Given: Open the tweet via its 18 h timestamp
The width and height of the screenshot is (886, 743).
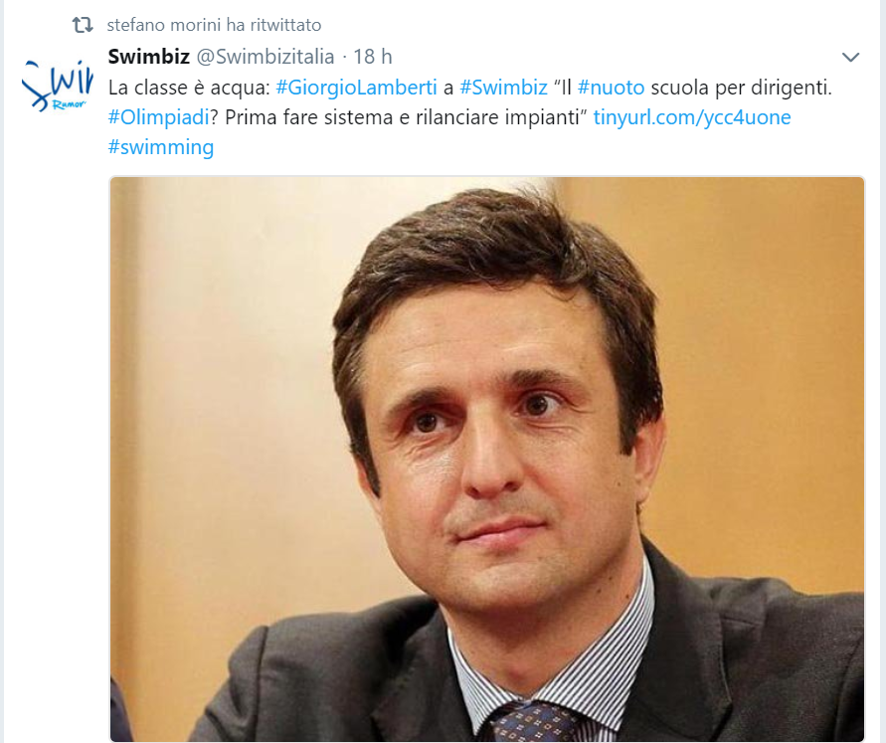Looking at the screenshot, I should tap(372, 57).
